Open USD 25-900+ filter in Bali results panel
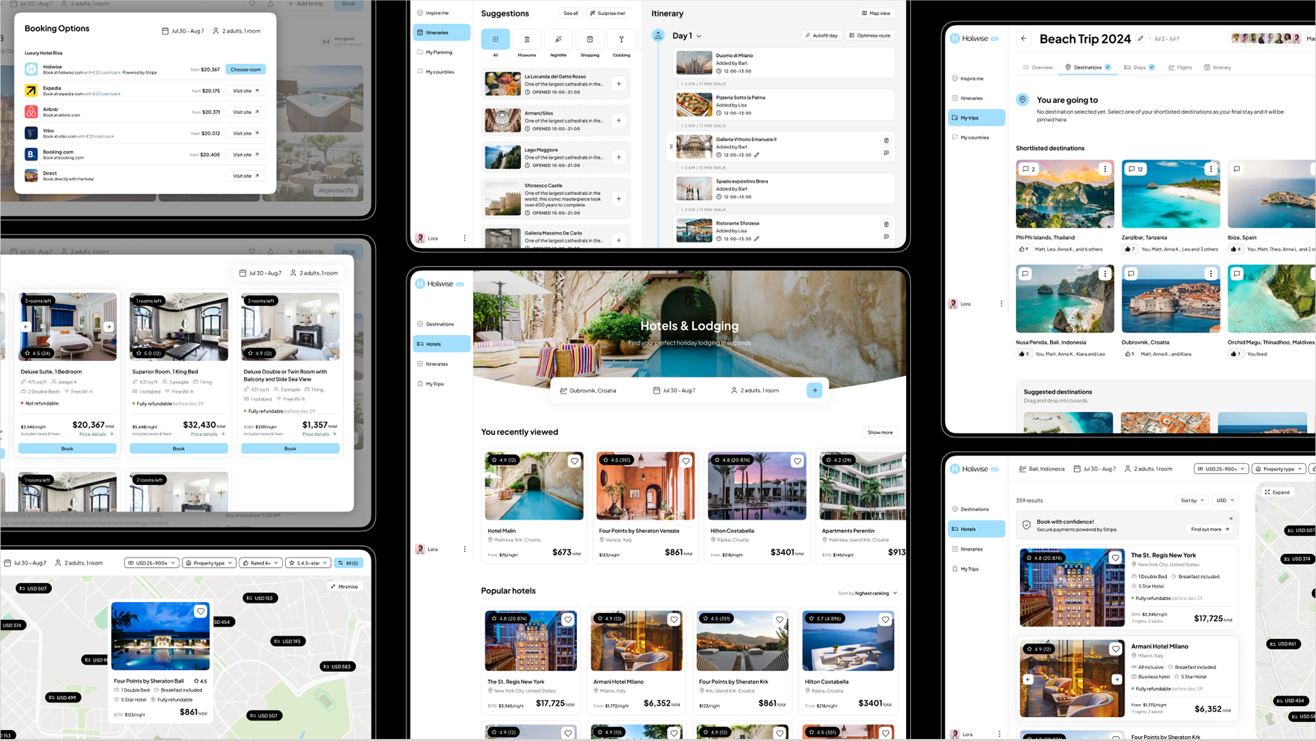The image size is (1316, 741). pyautogui.click(x=1221, y=468)
